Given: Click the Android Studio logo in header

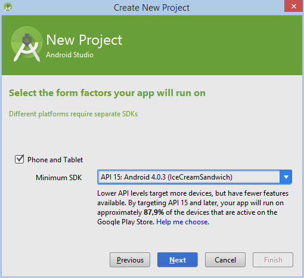Looking at the screenshot, I should (x=27, y=44).
